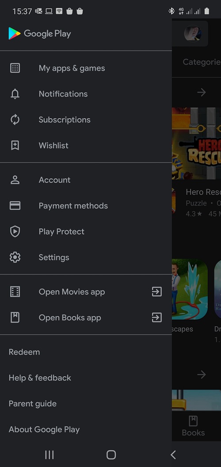This screenshot has height=467, width=221.
Task: Open the My apps & games grid icon
Action: (x=15, y=68)
